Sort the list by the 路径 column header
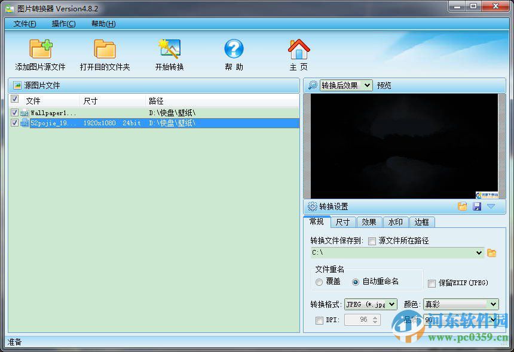 pyautogui.click(x=222, y=101)
